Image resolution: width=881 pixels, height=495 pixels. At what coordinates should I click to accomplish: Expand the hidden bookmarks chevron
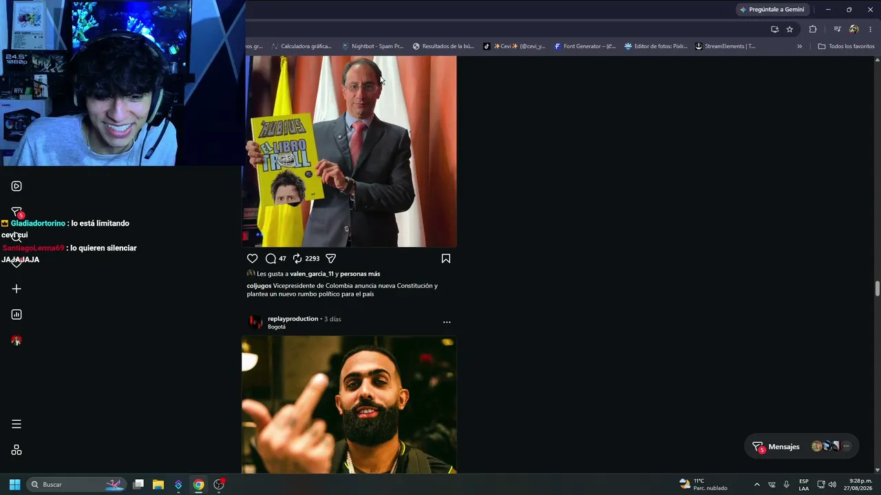tap(800, 46)
